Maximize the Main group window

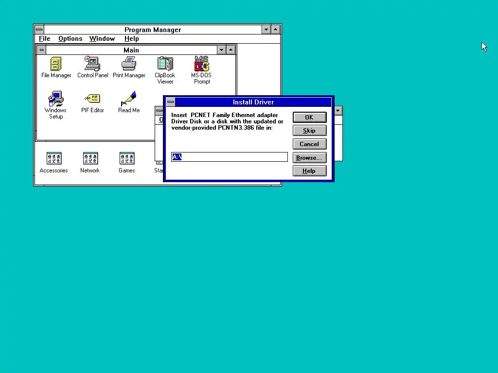(x=231, y=50)
